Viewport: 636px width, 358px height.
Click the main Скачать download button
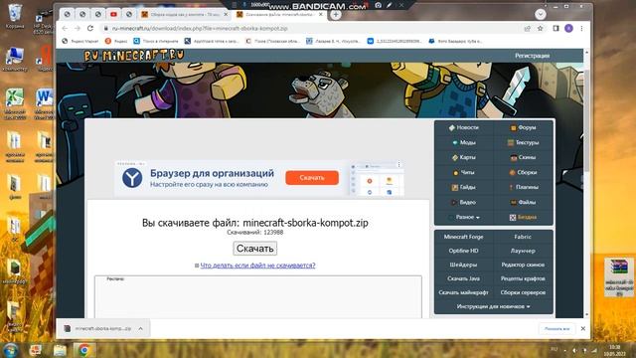pyautogui.click(x=254, y=249)
